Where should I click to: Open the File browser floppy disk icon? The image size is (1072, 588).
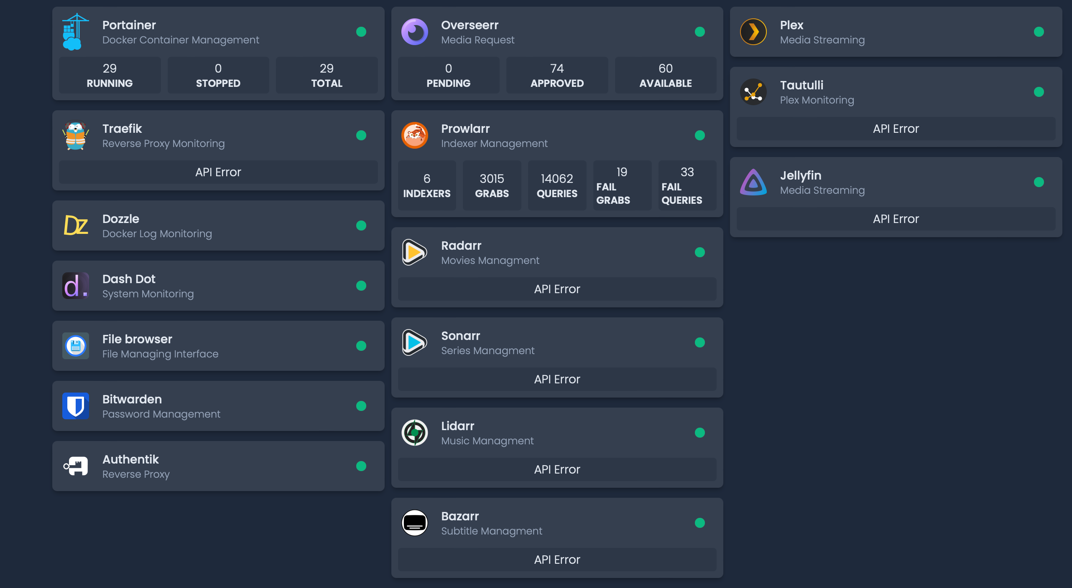76,345
